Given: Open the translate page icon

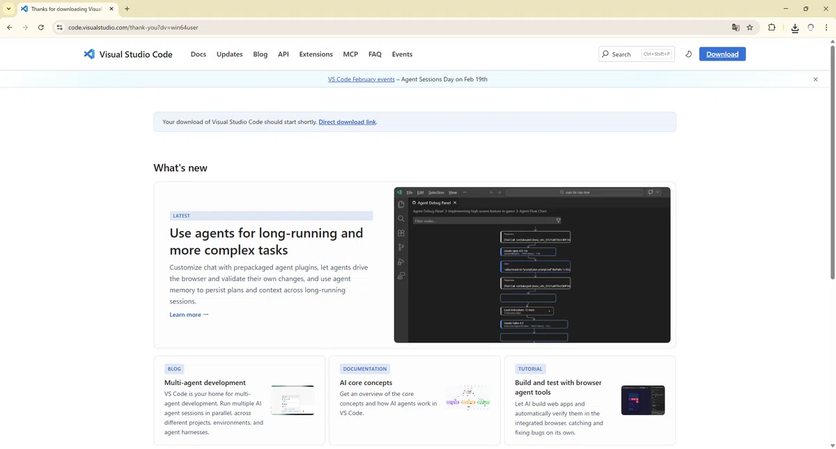Looking at the screenshot, I should pos(735,28).
